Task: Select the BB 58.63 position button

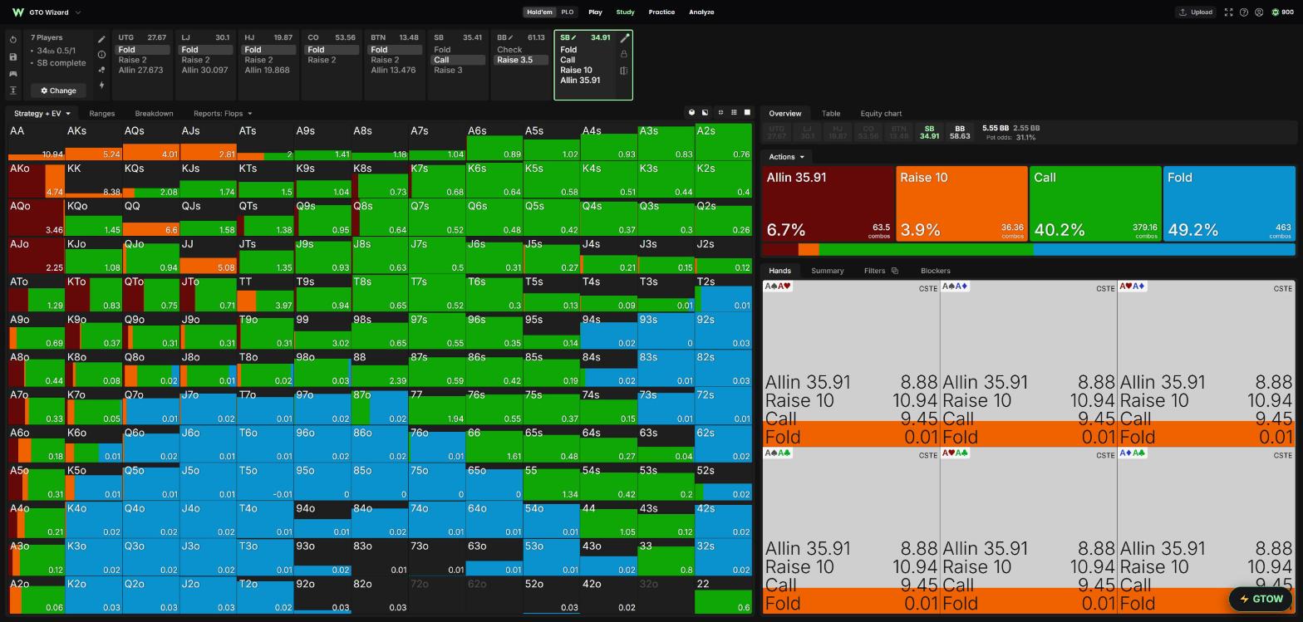Action: (960, 133)
